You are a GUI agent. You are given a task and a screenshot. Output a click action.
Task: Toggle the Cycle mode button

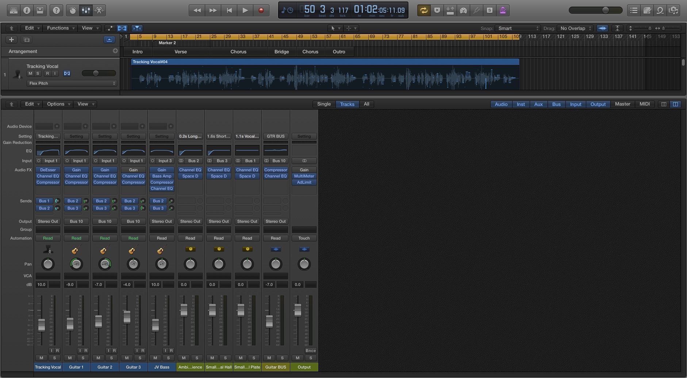point(424,10)
